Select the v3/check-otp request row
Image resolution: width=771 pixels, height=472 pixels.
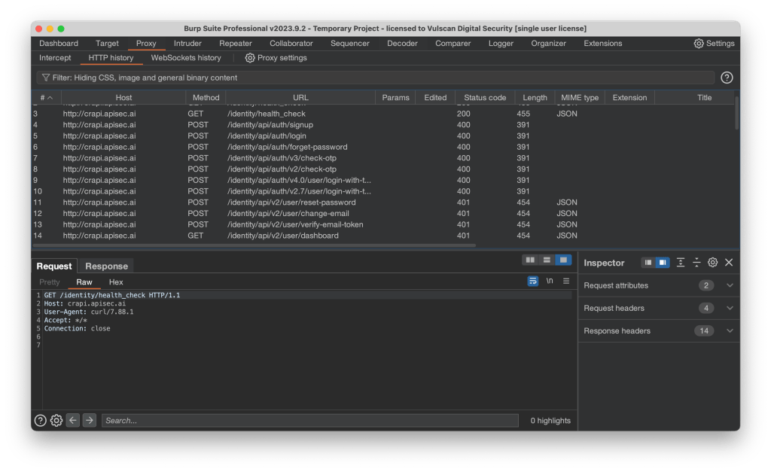(383, 158)
